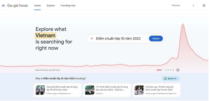Screen dimensions: 210x101
Task: Open the Vietnam region selector
Action: coord(183,6)
